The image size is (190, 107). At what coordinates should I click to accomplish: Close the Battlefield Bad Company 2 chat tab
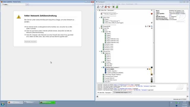point(130,92)
